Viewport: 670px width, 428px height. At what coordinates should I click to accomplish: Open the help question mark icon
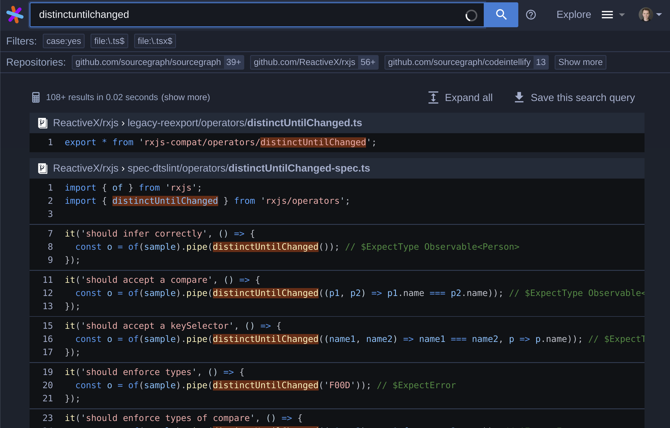point(531,15)
